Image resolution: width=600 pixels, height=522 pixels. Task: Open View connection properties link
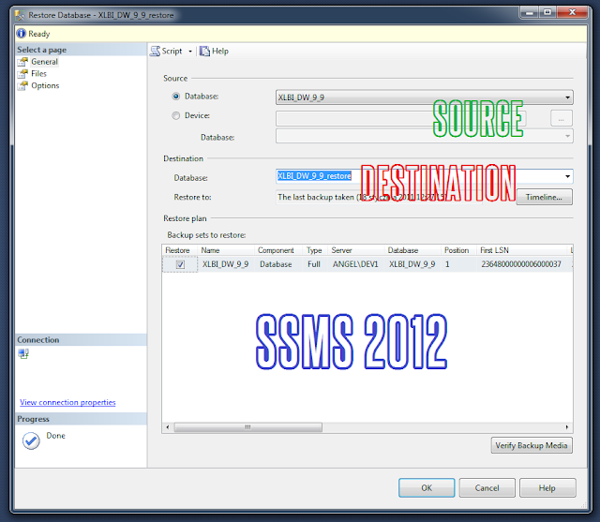tap(67, 402)
